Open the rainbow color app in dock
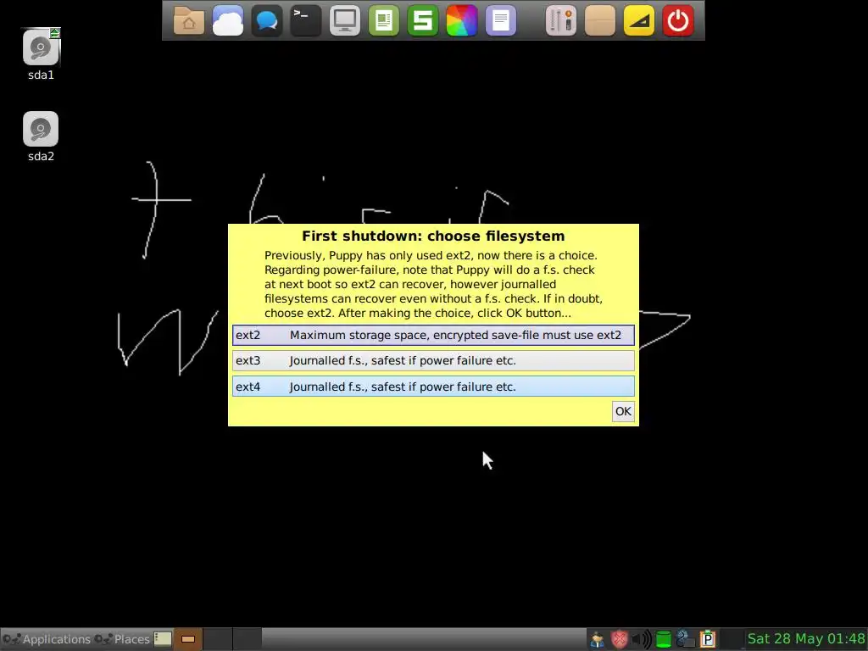Image resolution: width=868 pixels, height=651 pixels. (x=462, y=20)
